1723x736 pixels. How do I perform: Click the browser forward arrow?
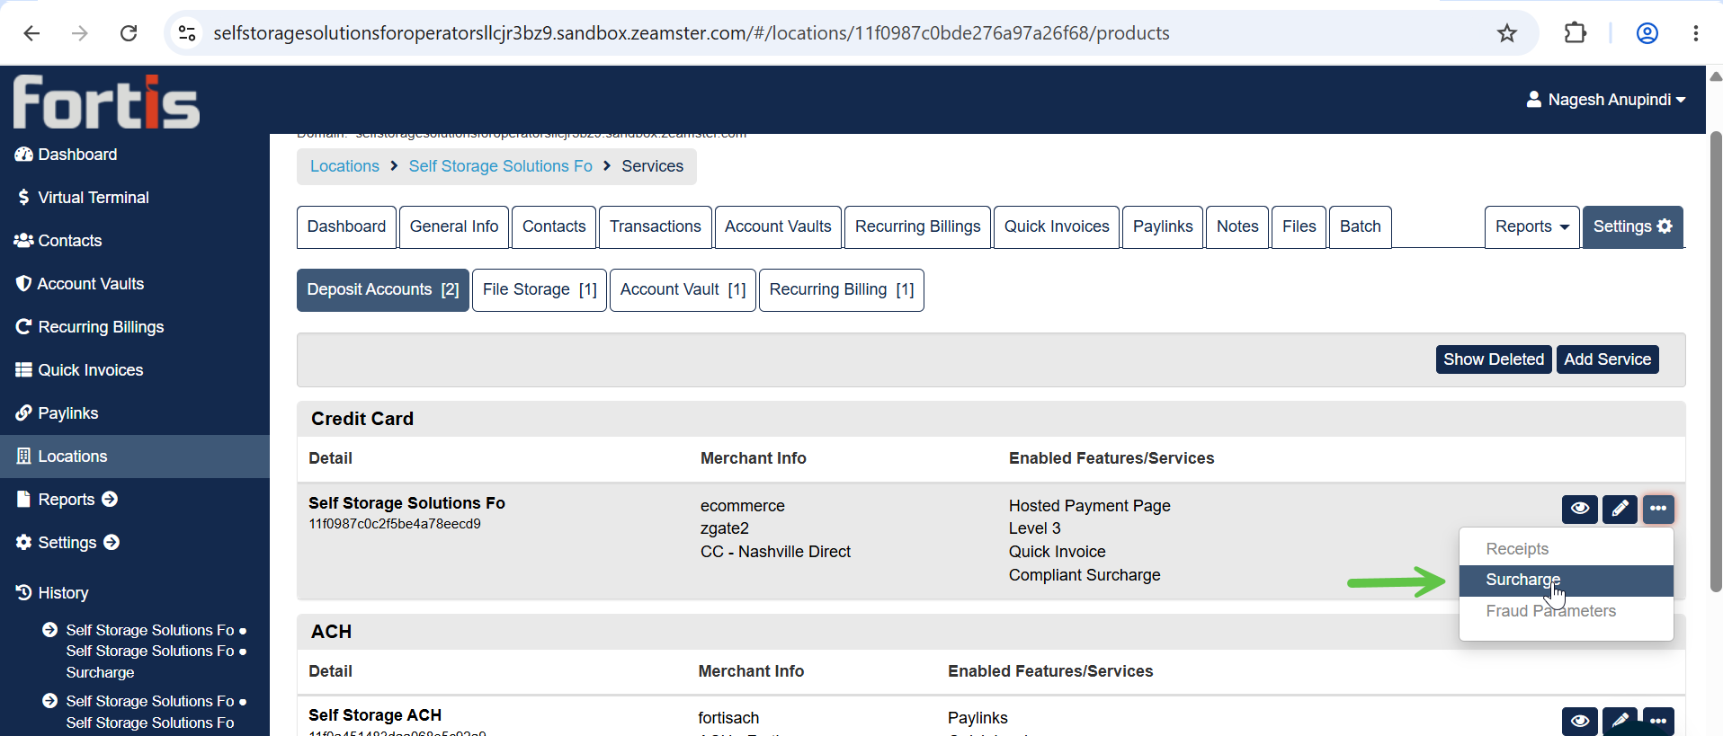tap(80, 33)
